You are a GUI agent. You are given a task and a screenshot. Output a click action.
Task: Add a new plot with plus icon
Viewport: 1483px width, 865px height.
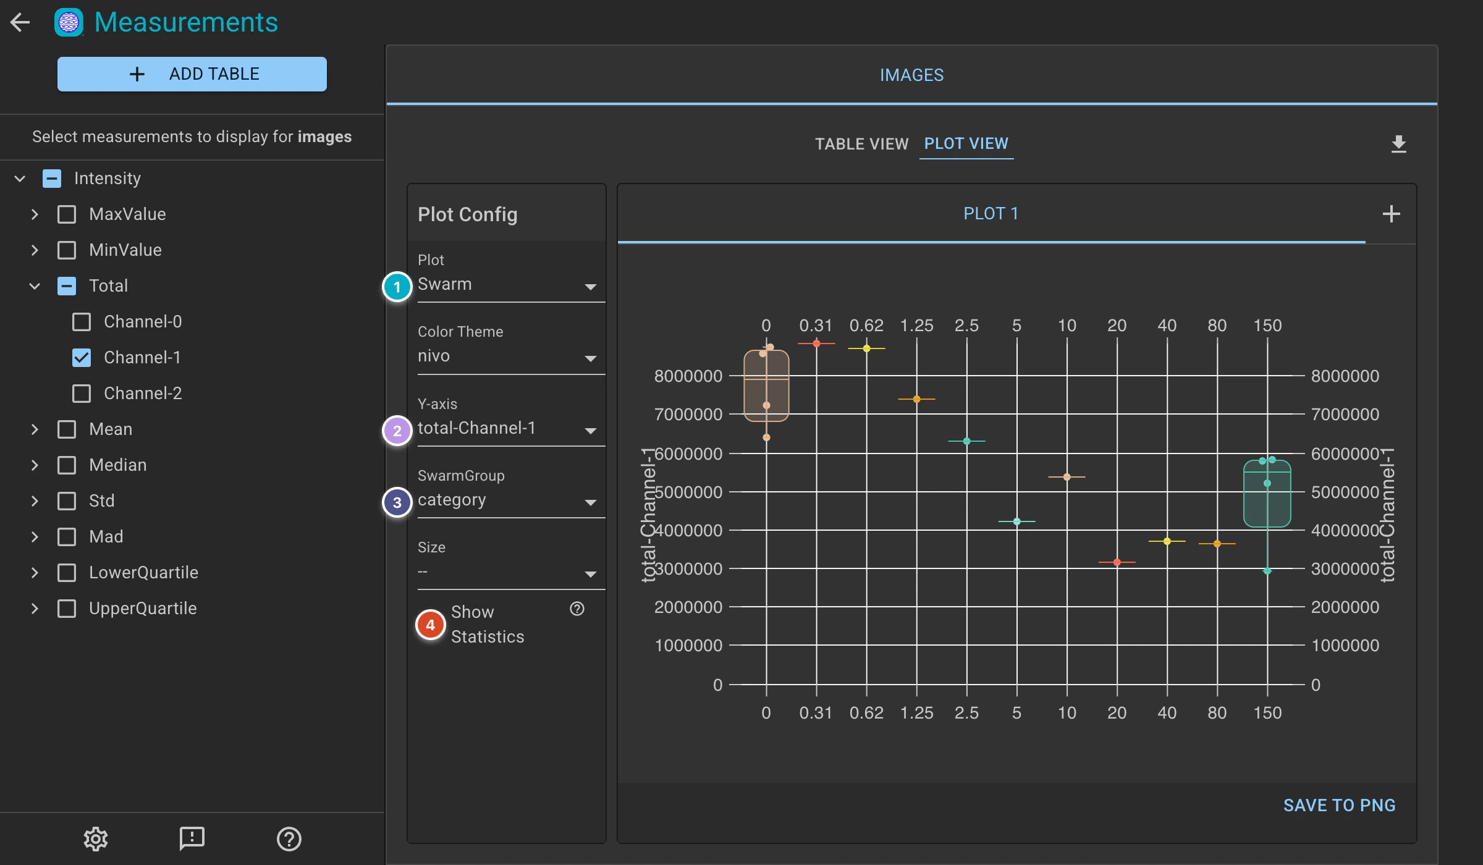(x=1391, y=214)
